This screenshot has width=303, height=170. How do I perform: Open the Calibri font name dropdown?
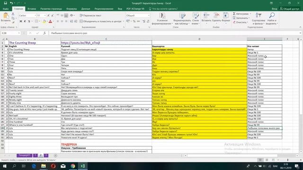click(36, 16)
